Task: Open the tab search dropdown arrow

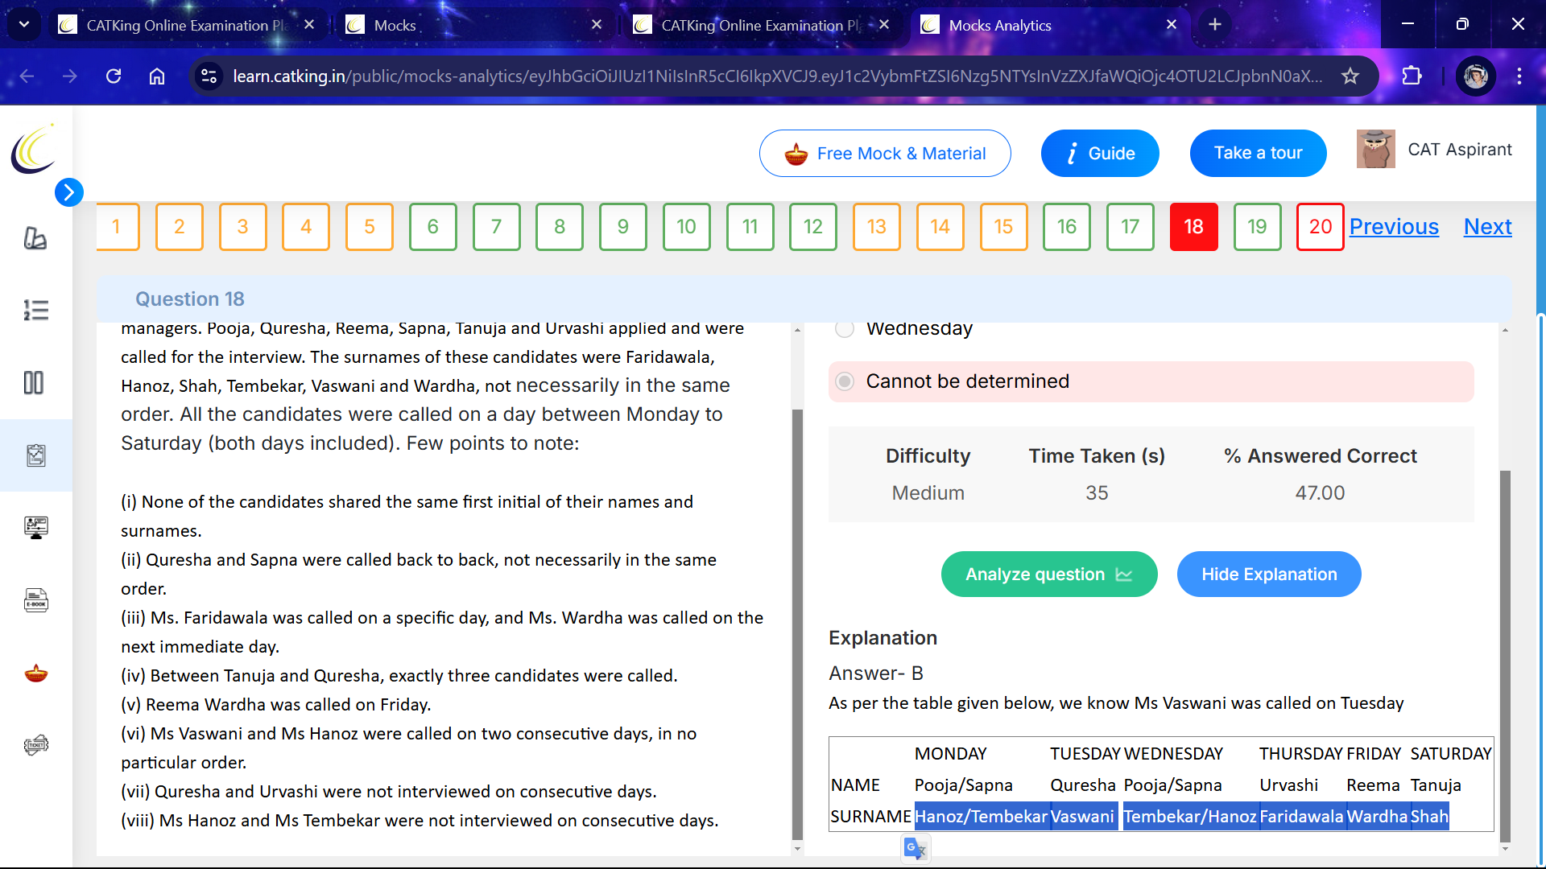Action: [x=24, y=24]
